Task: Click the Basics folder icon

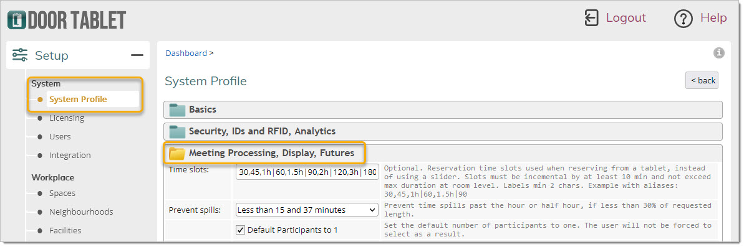Action: click(x=178, y=110)
